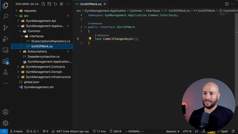Refresh the Explorer tree

pos(55,4)
